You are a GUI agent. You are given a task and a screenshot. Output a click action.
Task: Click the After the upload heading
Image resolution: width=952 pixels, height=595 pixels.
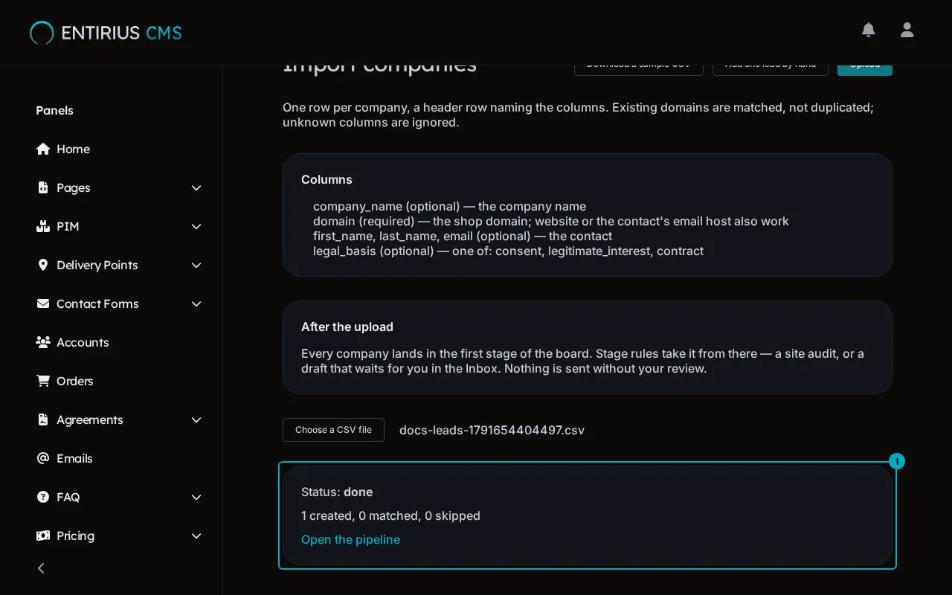(347, 327)
